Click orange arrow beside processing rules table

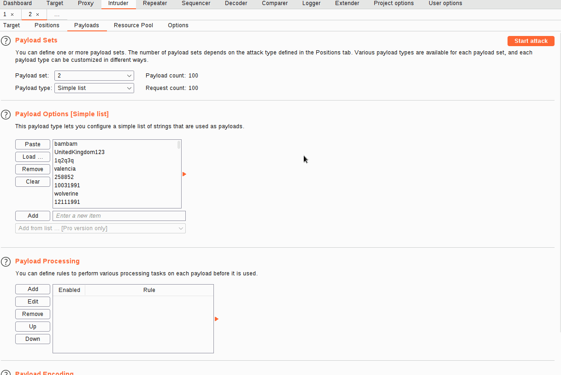[x=217, y=319]
